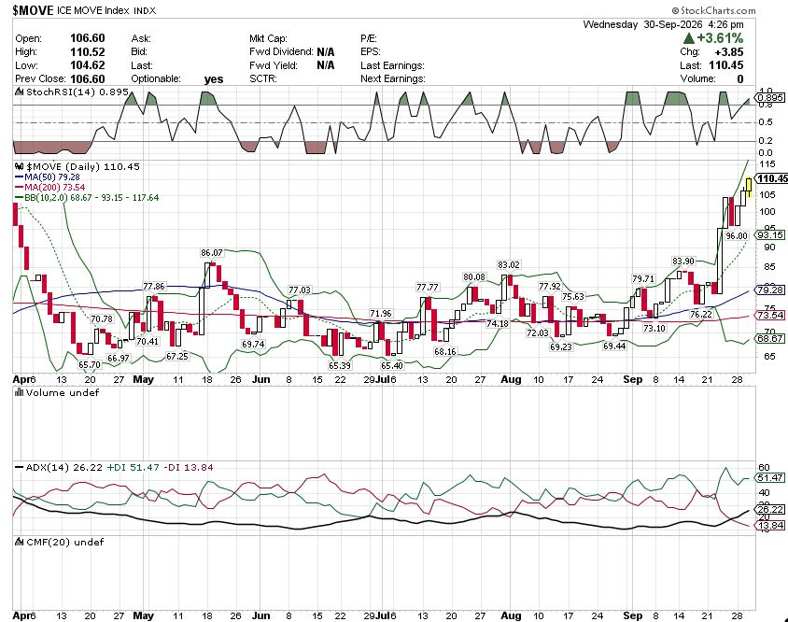The height and width of the screenshot is (622, 788).
Task: Click the 68.16 price label
Action: [445, 351]
